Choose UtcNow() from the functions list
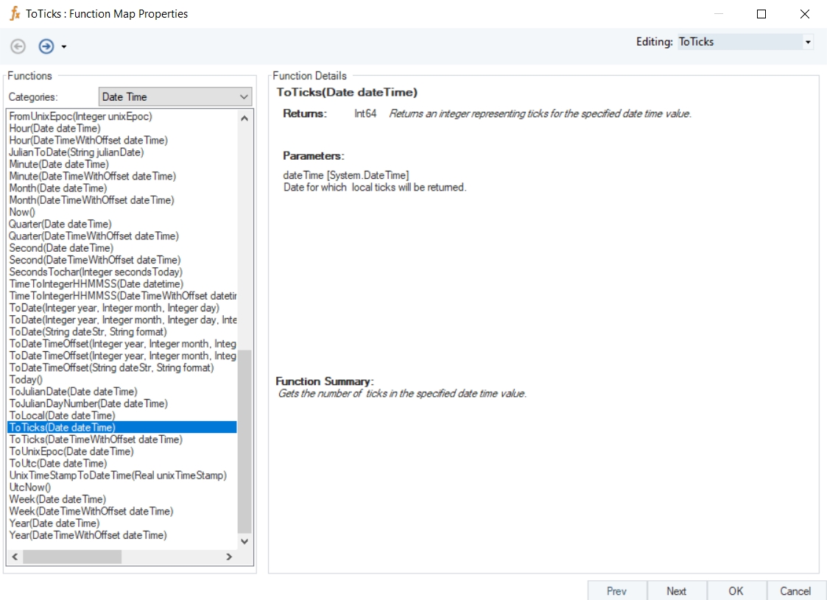Viewport: 827px width, 600px height. click(x=29, y=487)
